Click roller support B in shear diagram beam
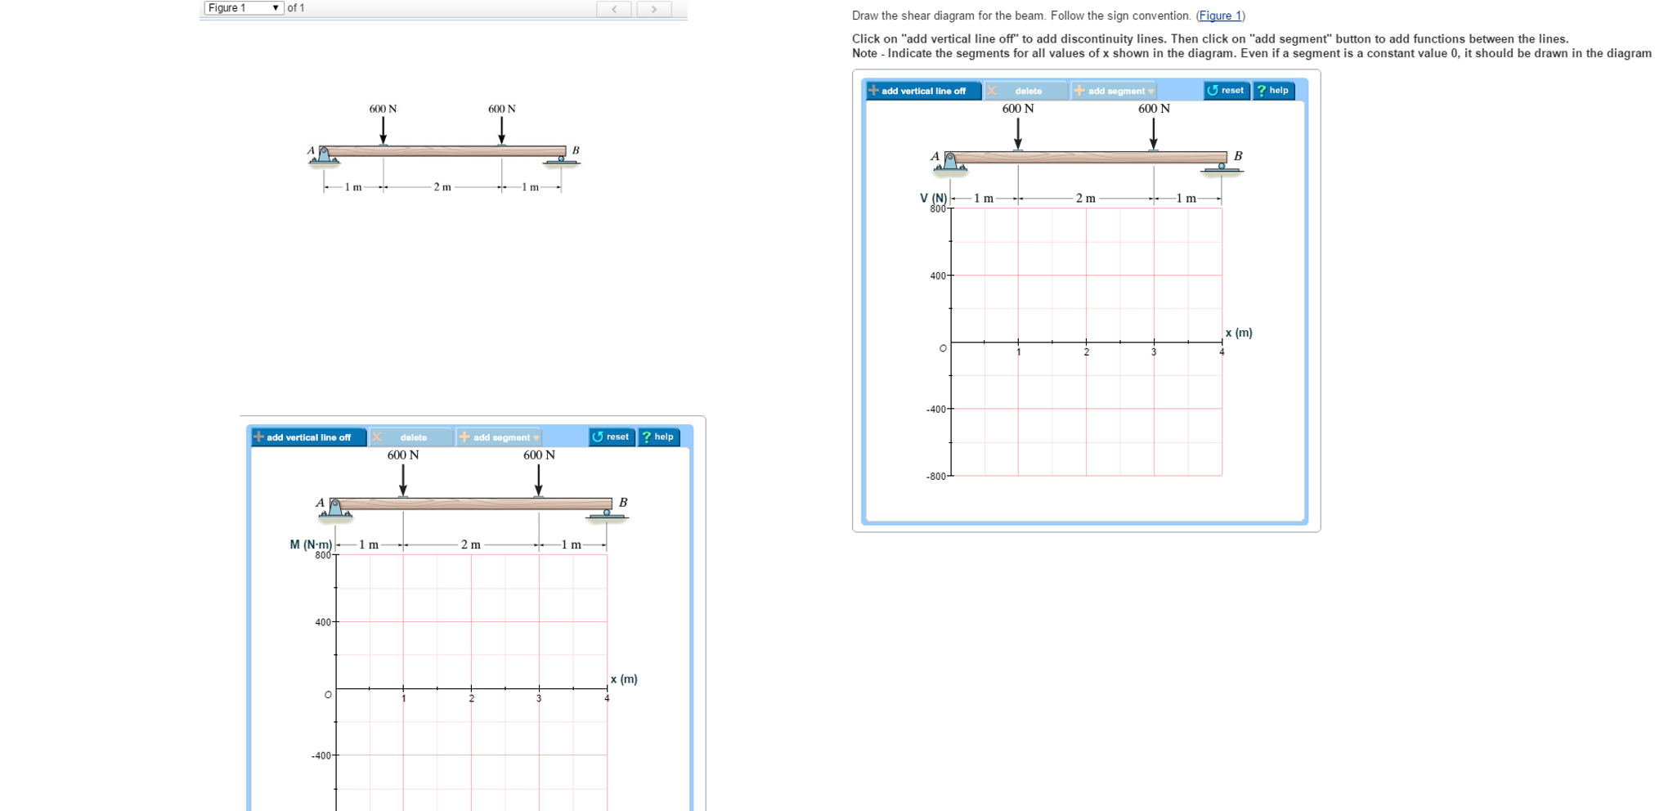This screenshot has width=1673, height=811. pos(1222,168)
